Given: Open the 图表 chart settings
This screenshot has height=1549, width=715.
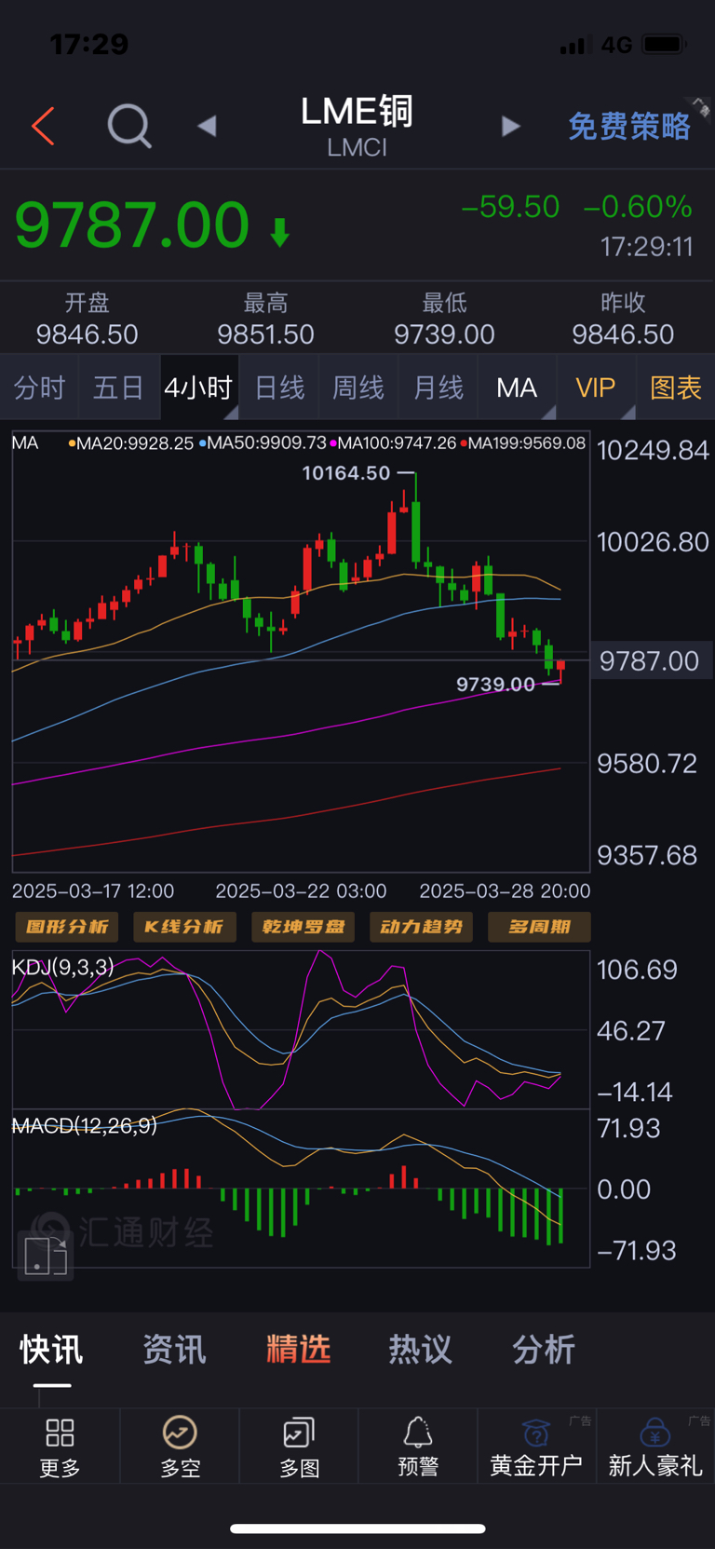Looking at the screenshot, I should point(676,387).
